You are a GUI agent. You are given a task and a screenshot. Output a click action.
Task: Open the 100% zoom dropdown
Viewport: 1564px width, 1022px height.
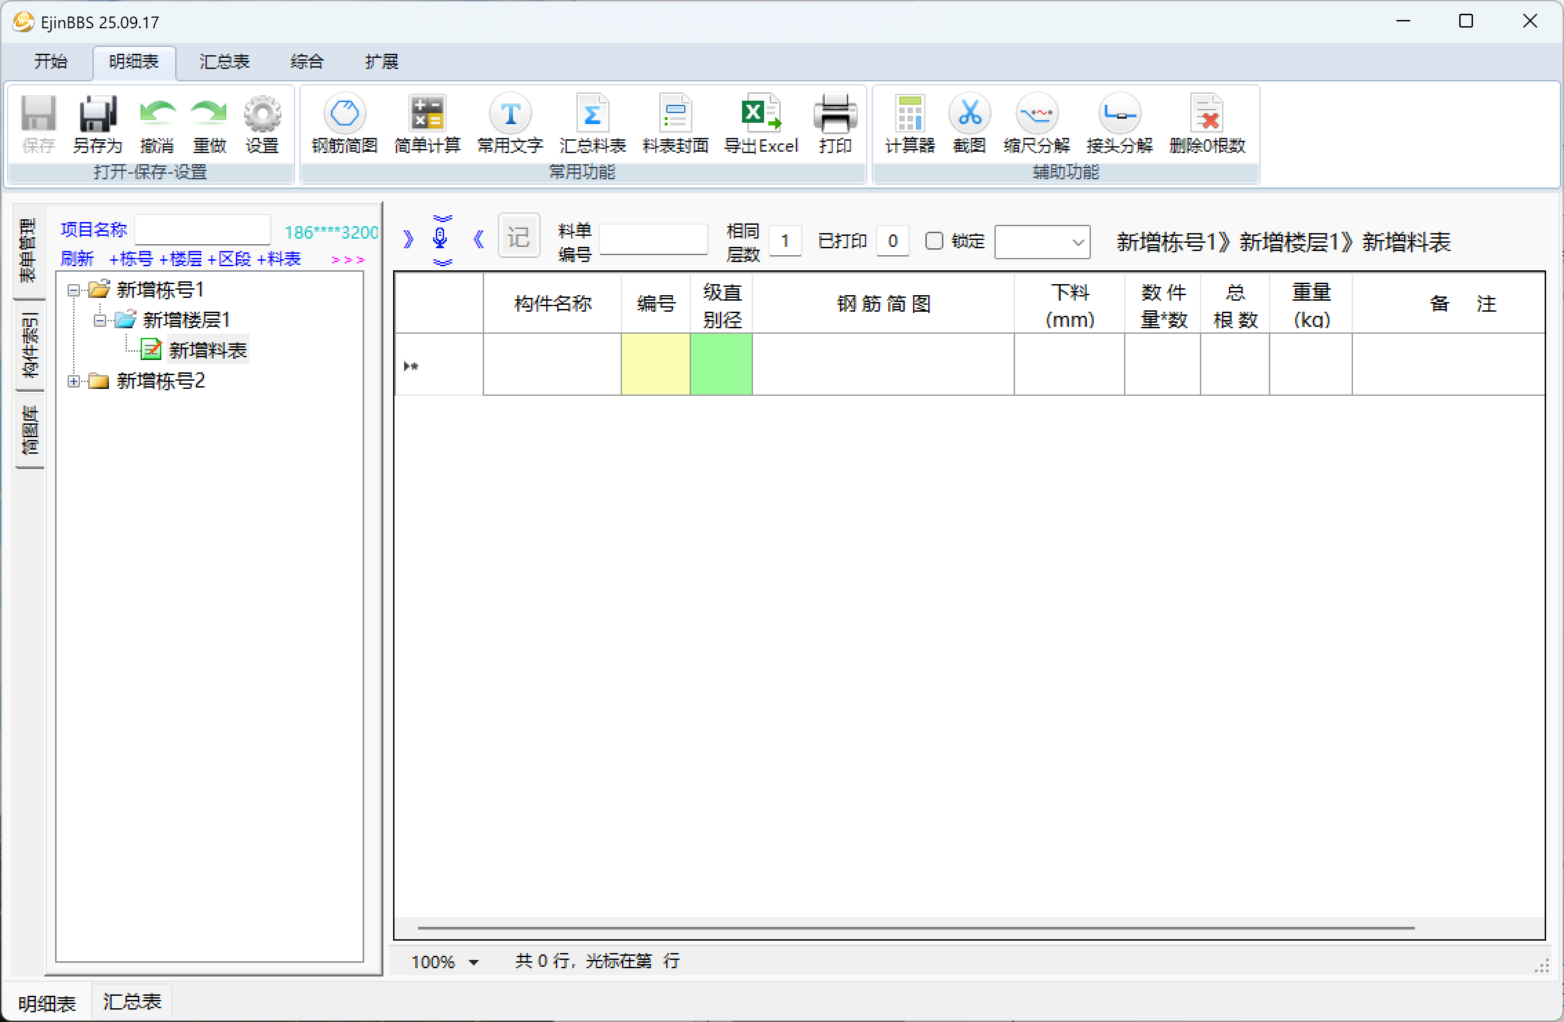[473, 962]
